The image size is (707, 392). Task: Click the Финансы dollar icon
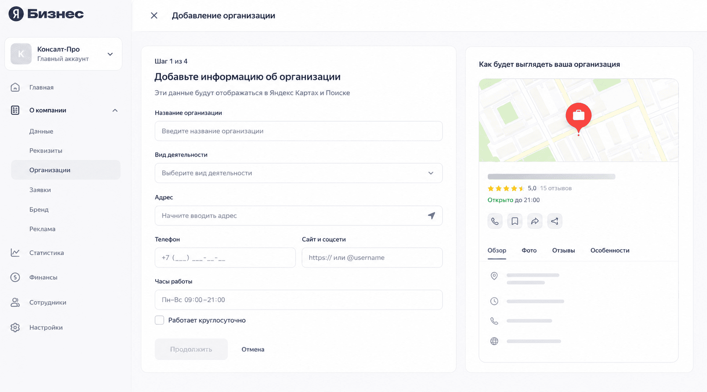click(x=15, y=277)
